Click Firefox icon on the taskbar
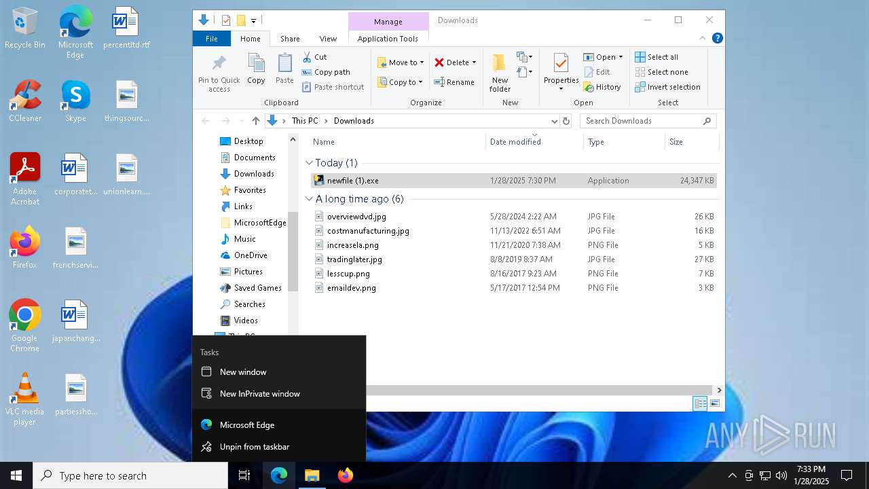This screenshot has width=869, height=489. [345, 475]
